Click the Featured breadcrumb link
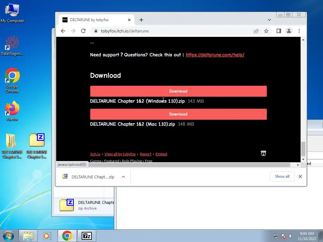The image size is (323, 242). pyautogui.click(x=112, y=161)
